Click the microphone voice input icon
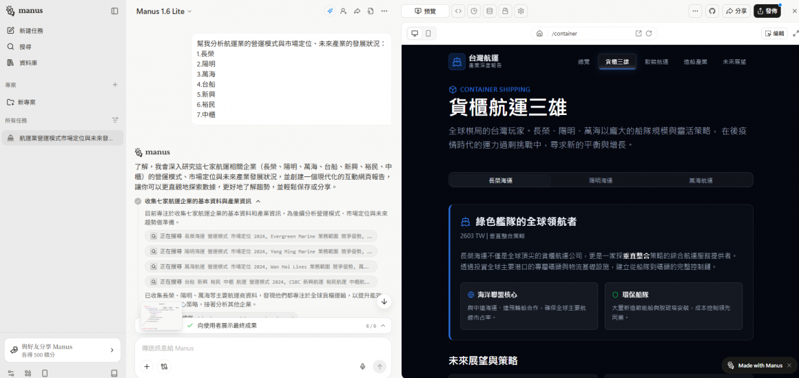This screenshot has width=799, height=378. [x=363, y=366]
